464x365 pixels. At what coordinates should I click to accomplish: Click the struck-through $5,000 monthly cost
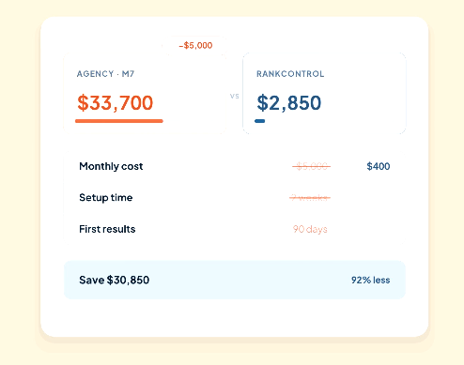pyautogui.click(x=312, y=166)
